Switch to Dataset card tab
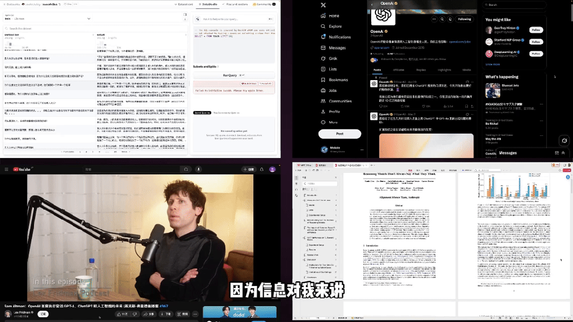The image size is (573, 322). [184, 4]
